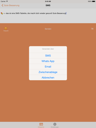Click into the SMS message text field

48,16
